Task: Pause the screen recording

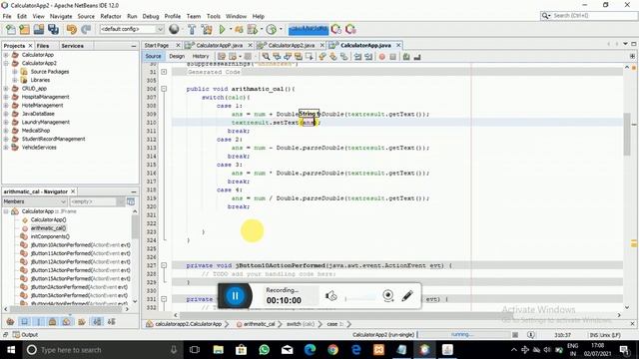Action: [235, 295]
